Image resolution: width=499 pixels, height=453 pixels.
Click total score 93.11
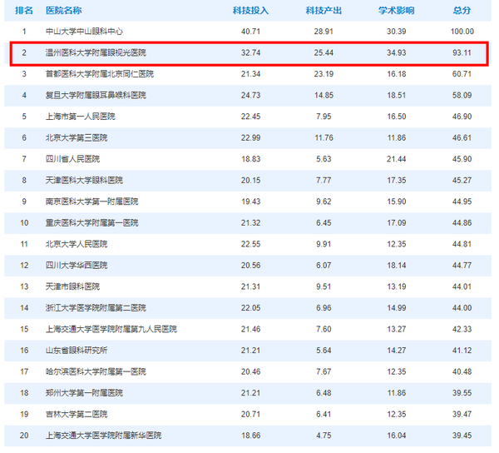coord(462,52)
